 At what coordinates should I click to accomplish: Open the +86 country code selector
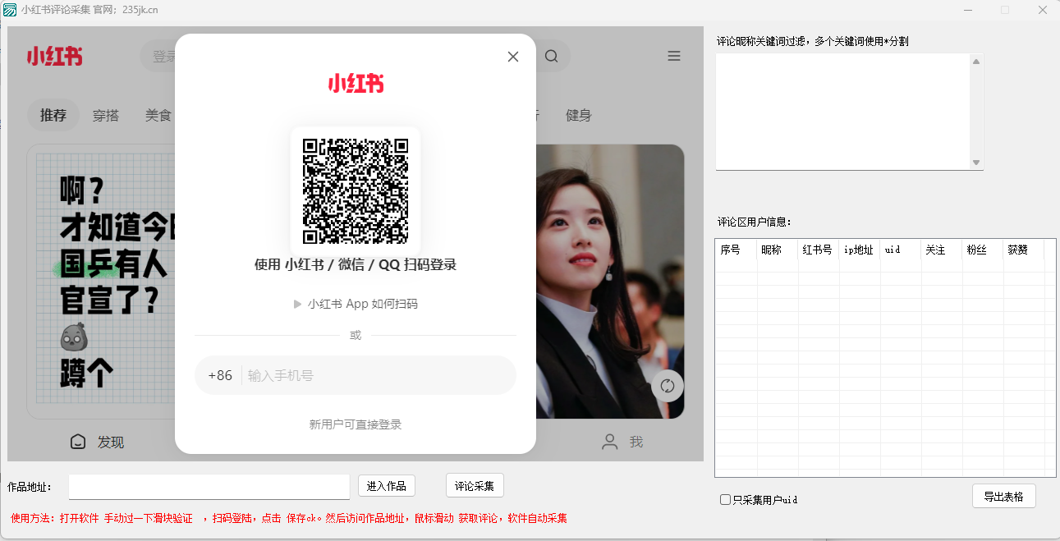tap(220, 375)
